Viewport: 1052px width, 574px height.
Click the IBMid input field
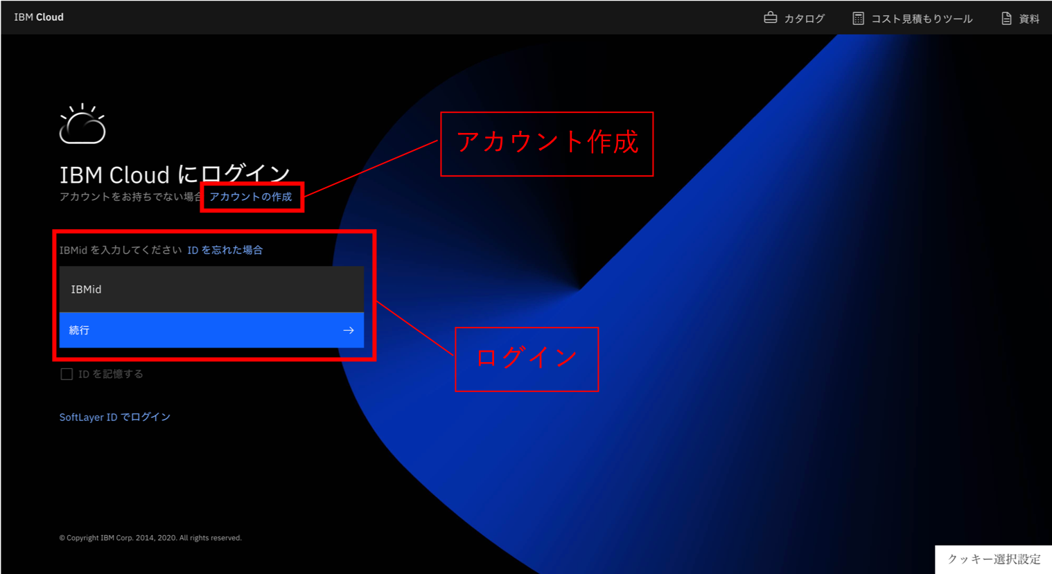(x=211, y=289)
